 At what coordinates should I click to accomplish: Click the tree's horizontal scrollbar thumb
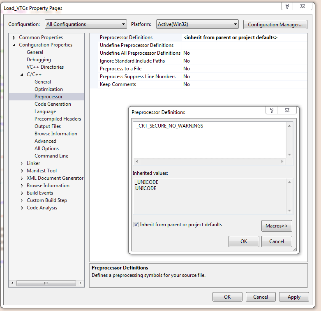click(46, 283)
